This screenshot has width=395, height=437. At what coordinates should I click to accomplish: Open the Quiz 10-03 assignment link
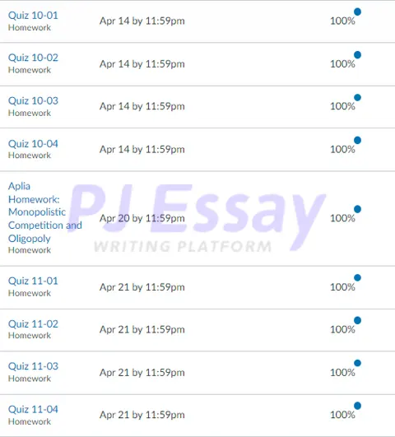(x=33, y=100)
